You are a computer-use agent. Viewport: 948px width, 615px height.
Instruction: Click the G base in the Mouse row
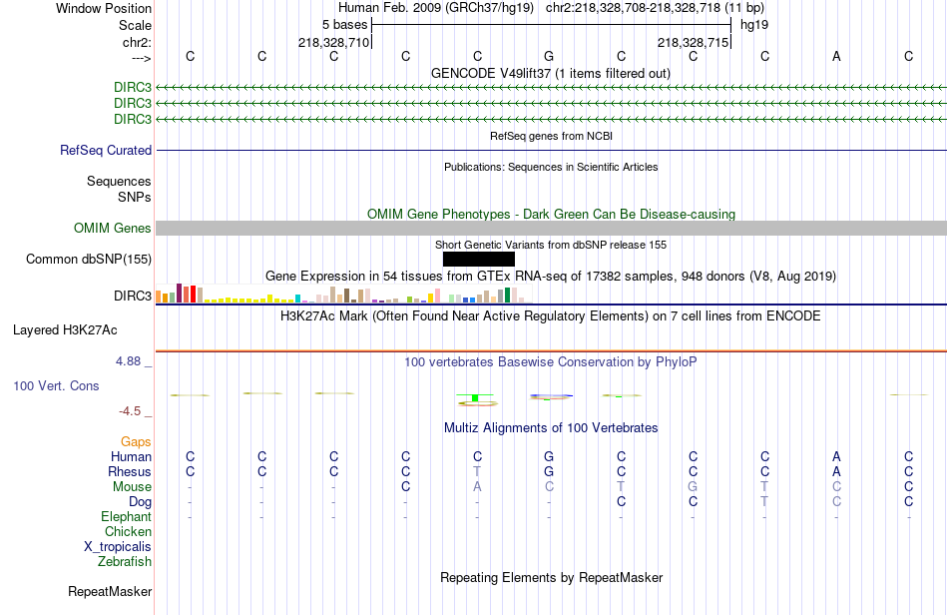(693, 487)
